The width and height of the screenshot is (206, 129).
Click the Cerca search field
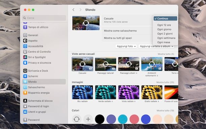(x=44, y=18)
